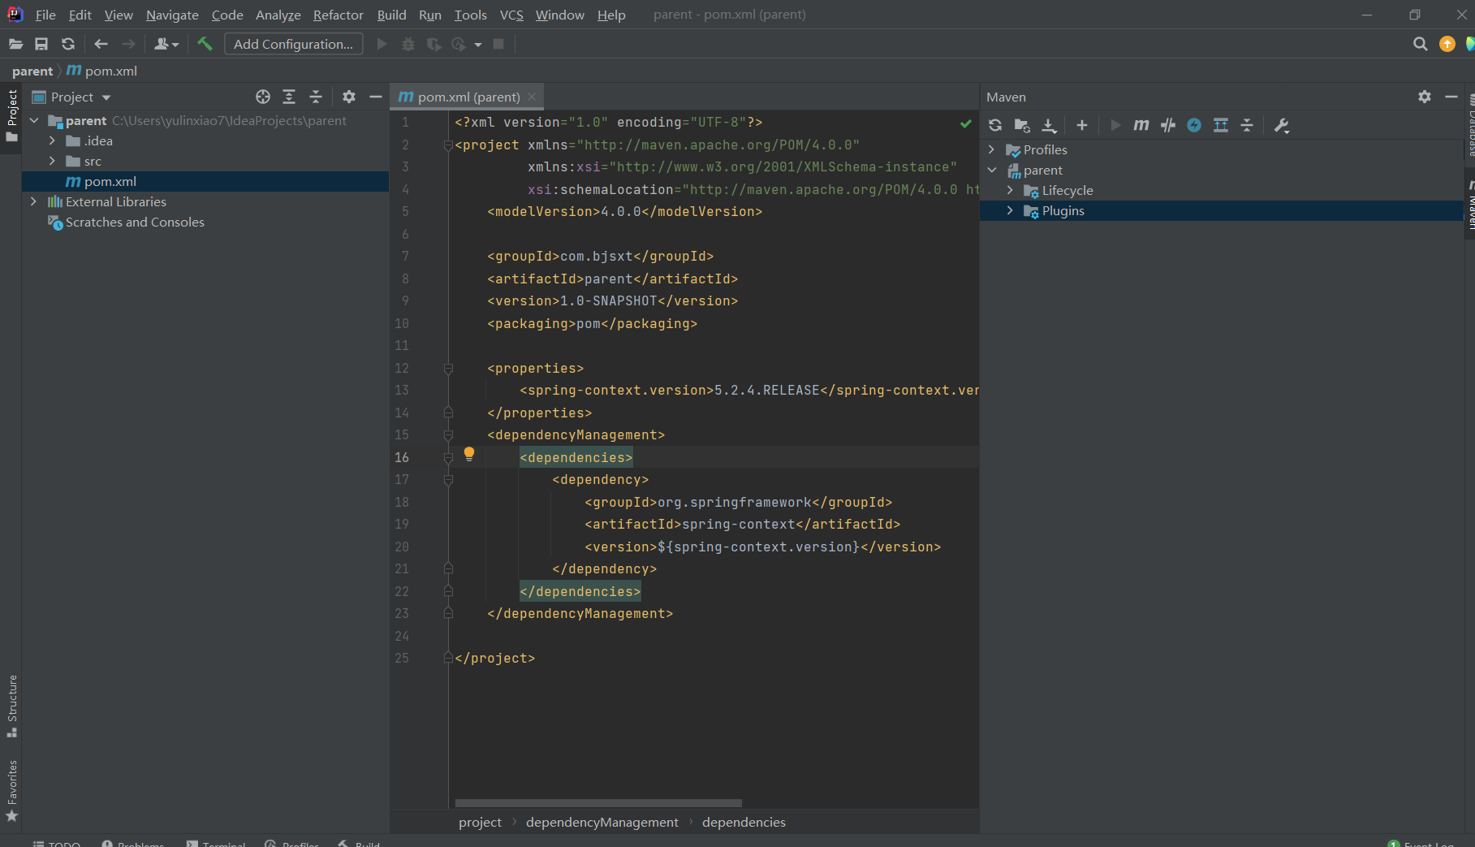Generate sources and update Maven folders
The height and width of the screenshot is (847, 1475).
click(1022, 125)
